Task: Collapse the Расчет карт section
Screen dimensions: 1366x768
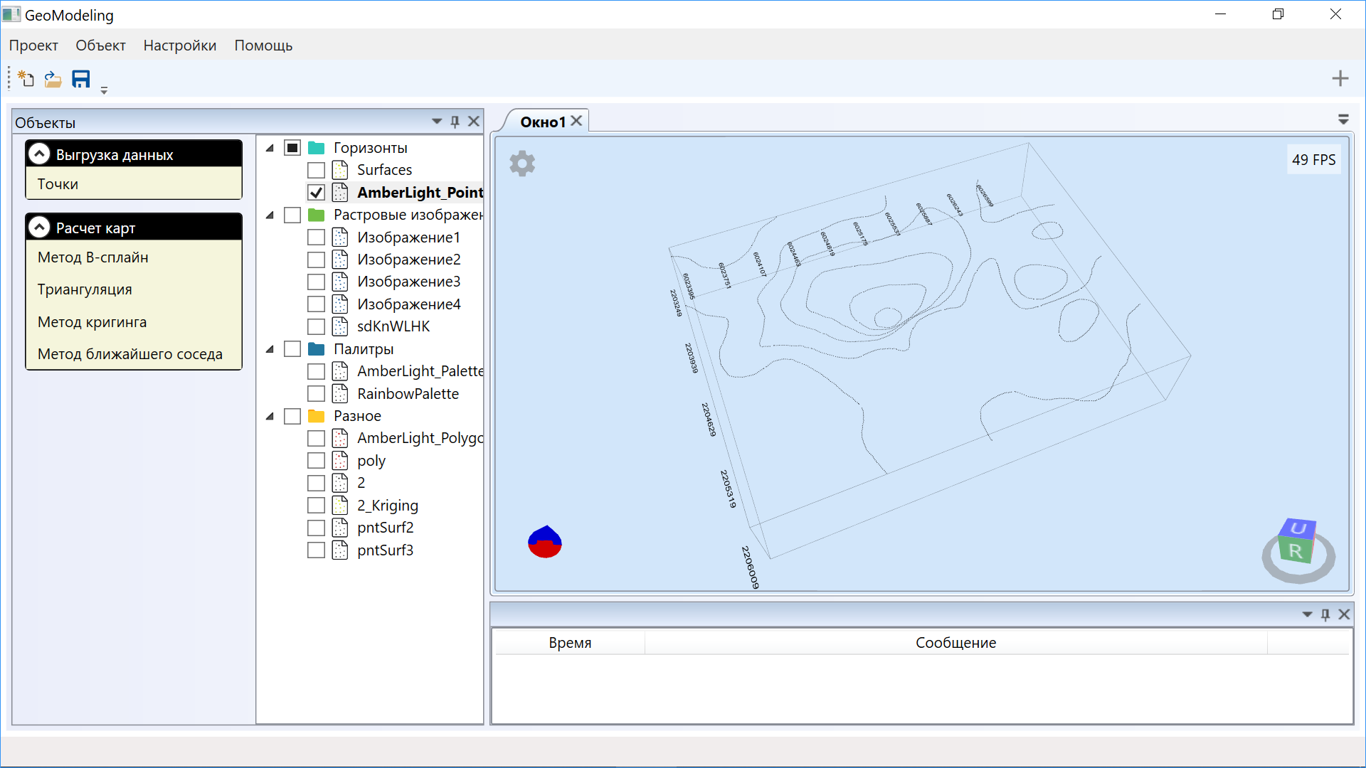Action: click(40, 228)
